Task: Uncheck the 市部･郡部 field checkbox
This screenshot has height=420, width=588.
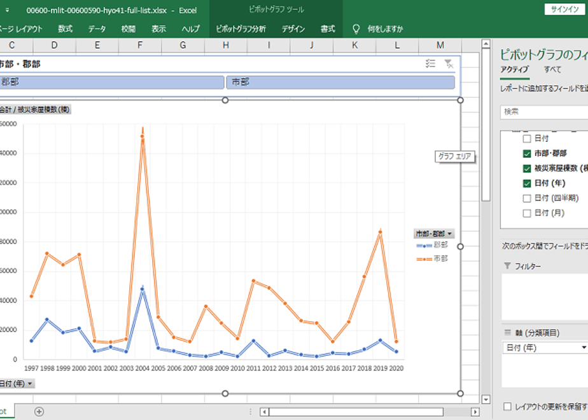Action: click(x=527, y=153)
